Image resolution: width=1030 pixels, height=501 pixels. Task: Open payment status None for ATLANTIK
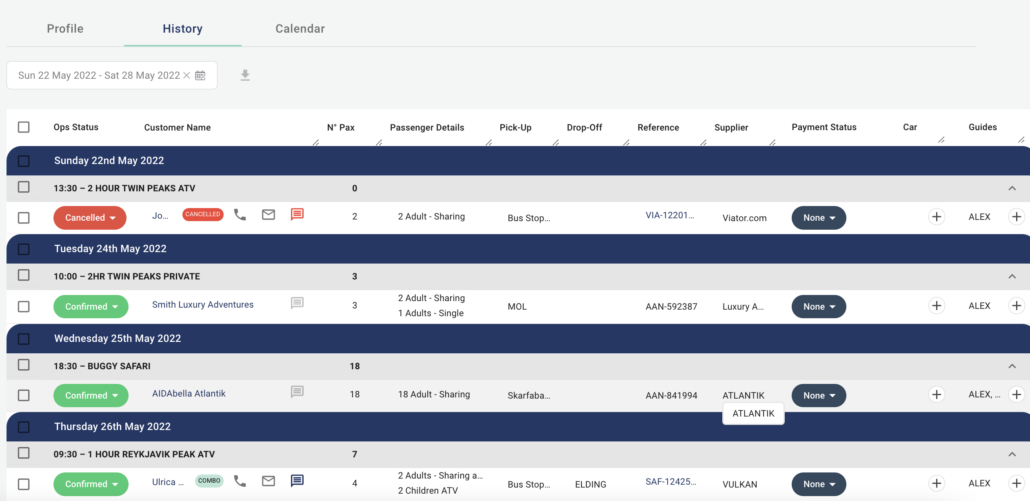(819, 395)
